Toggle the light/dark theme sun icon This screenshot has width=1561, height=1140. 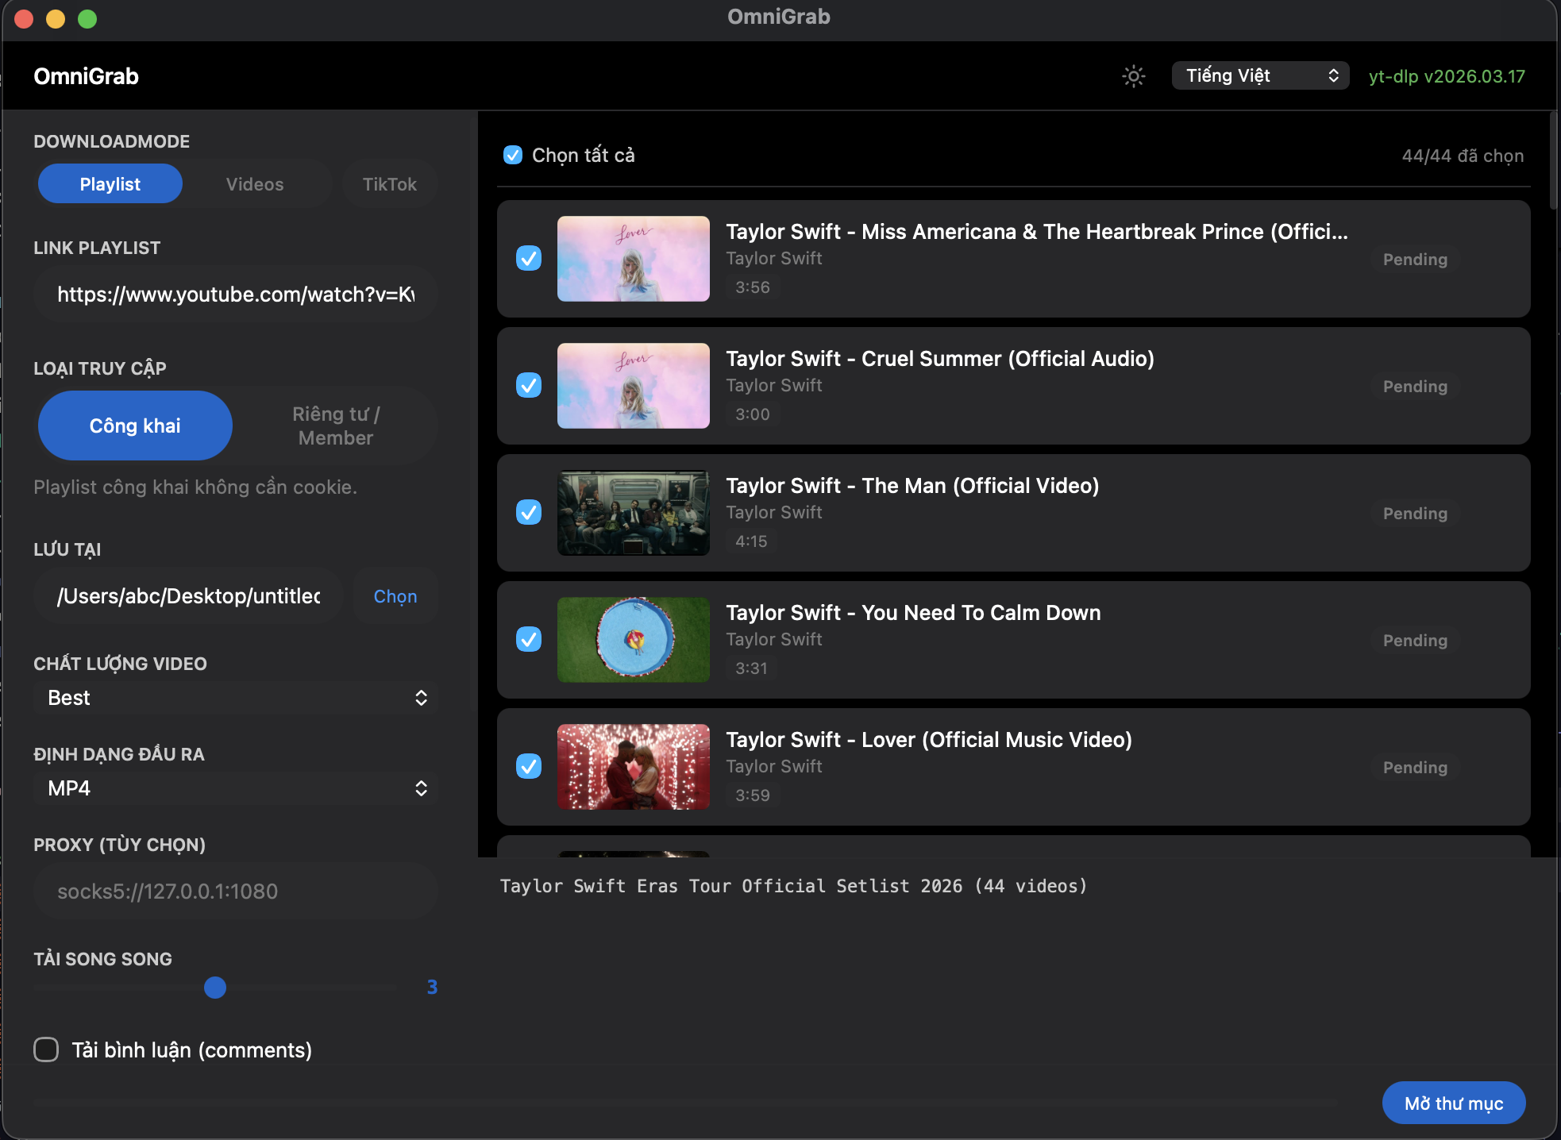click(1133, 76)
